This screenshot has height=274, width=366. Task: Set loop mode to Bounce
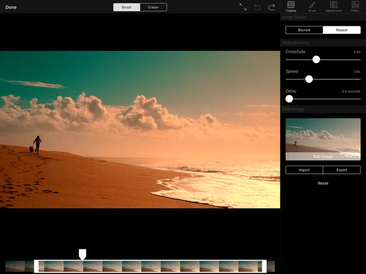(304, 30)
